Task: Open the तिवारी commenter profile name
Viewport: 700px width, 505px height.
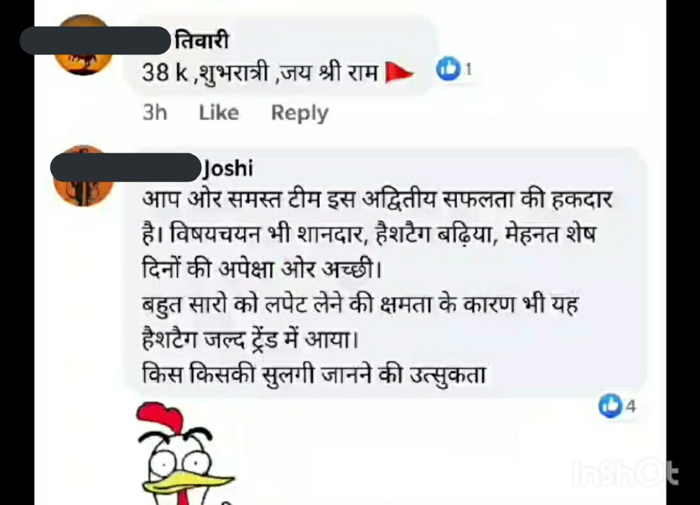Action: [202, 40]
